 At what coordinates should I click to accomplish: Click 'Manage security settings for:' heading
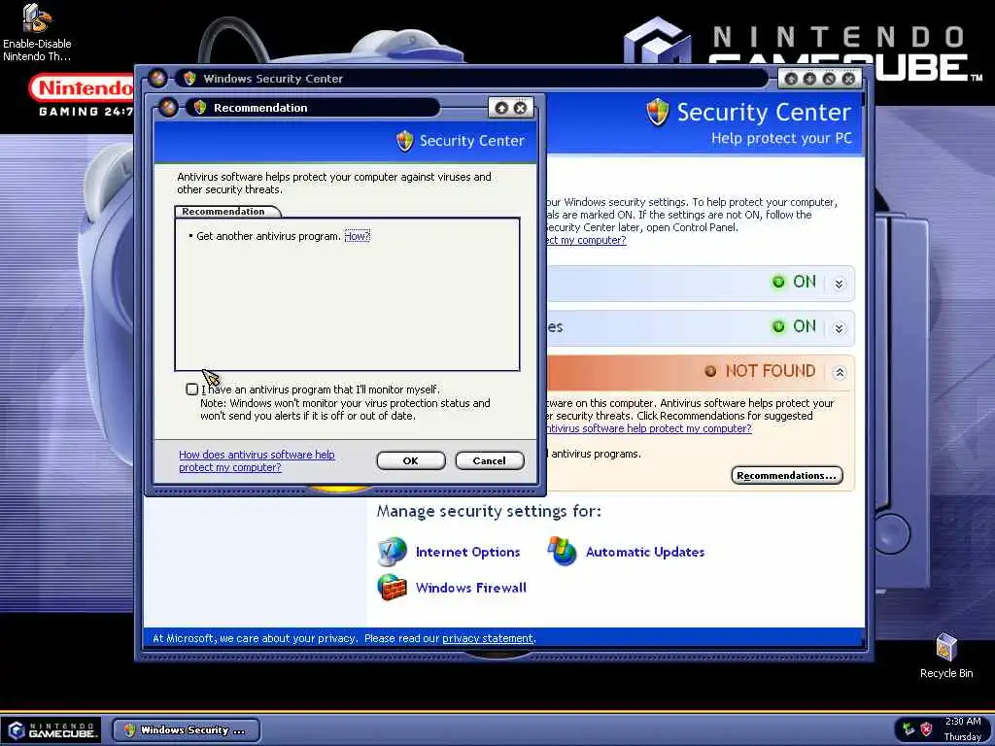click(x=489, y=511)
